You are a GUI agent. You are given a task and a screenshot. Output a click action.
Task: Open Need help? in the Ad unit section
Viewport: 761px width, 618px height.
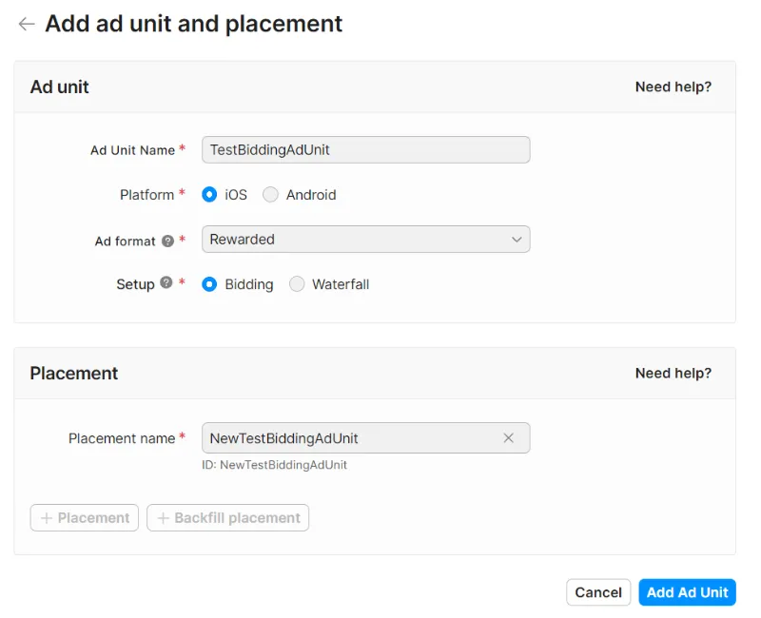[x=672, y=86]
